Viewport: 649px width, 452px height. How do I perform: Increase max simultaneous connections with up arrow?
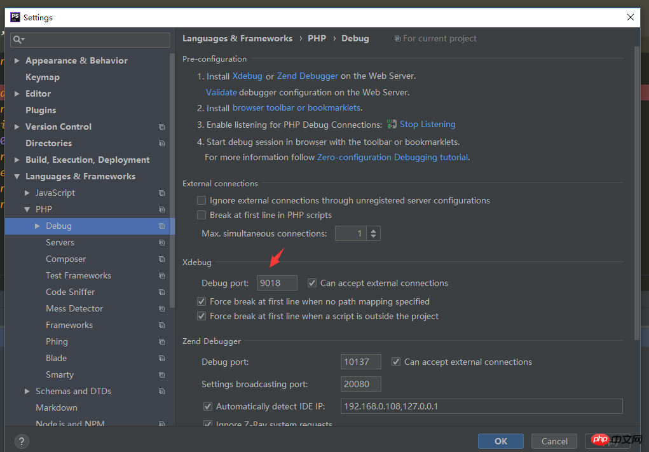click(373, 231)
